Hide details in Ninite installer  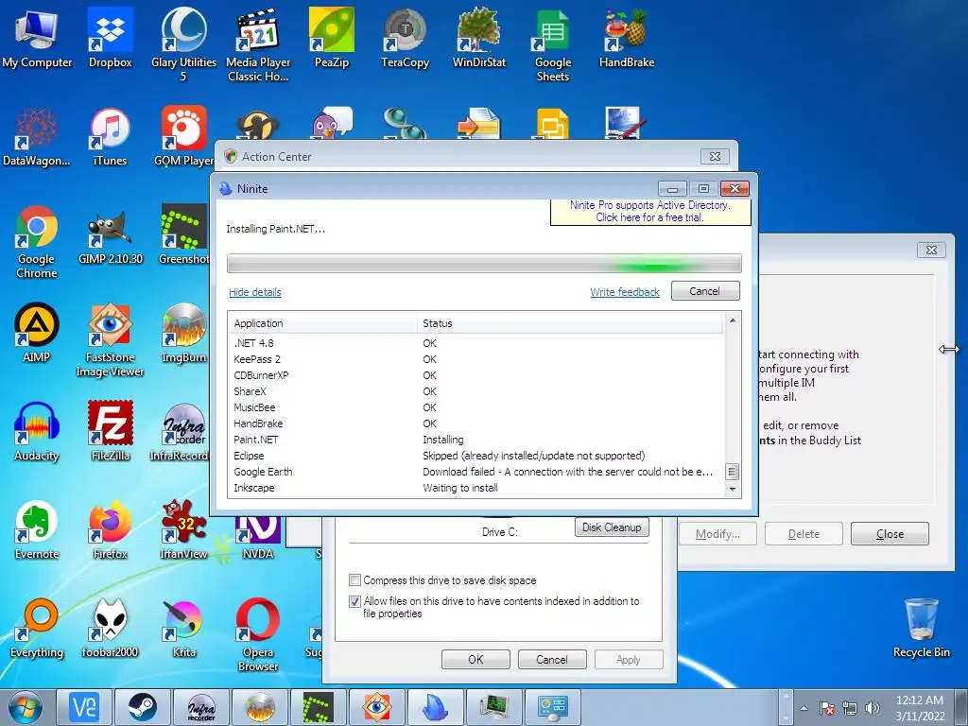point(255,292)
